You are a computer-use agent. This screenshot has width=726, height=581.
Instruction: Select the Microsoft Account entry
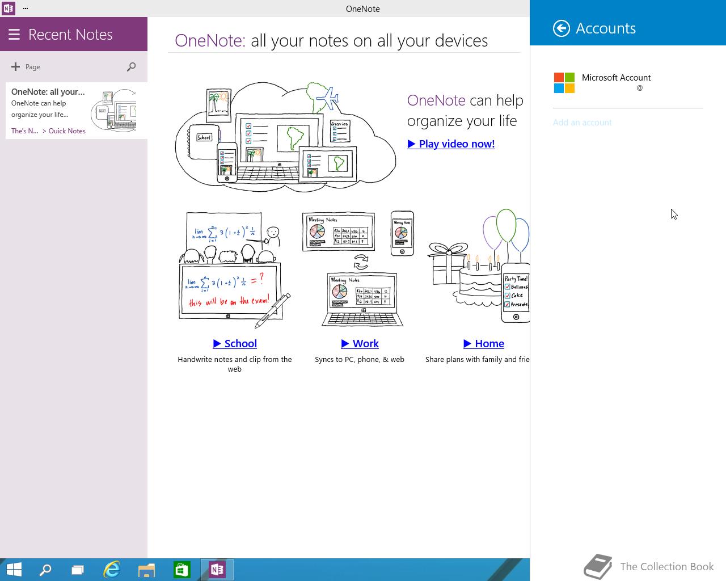[628, 83]
